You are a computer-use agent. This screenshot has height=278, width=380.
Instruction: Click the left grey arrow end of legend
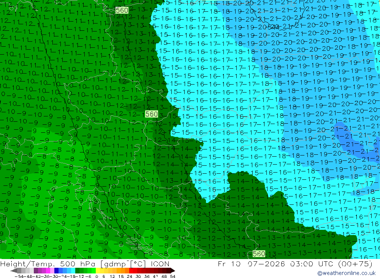[x=14, y=270]
